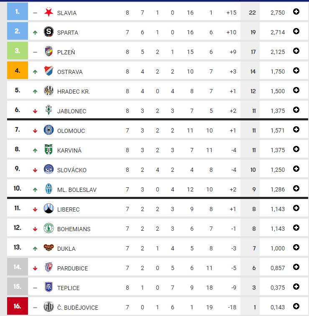Image resolution: width=309 pixels, height=316 pixels.
Task: Expand the Hradec Kr. row plus button
Action: click(296, 90)
